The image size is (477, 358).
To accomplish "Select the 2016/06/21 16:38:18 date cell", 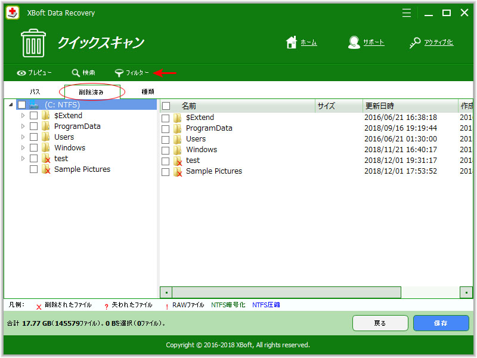I will pyautogui.click(x=401, y=118).
